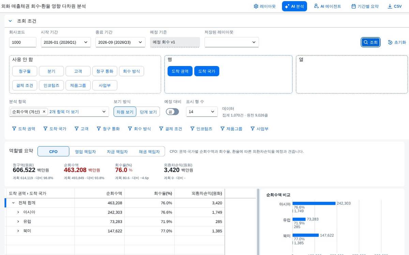Click the 유럽 bar in 순회수액 비교 chart
This screenshot has width=409, height=255.
coord(299,219)
